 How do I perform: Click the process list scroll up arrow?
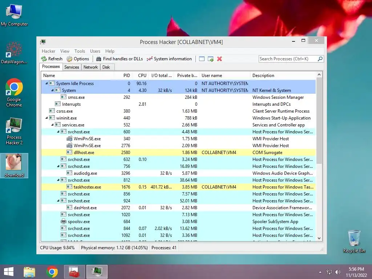[x=319, y=75]
